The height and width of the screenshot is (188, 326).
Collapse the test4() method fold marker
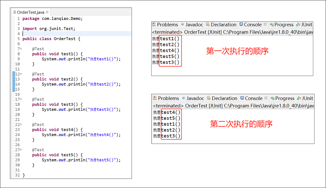tap(21, 124)
